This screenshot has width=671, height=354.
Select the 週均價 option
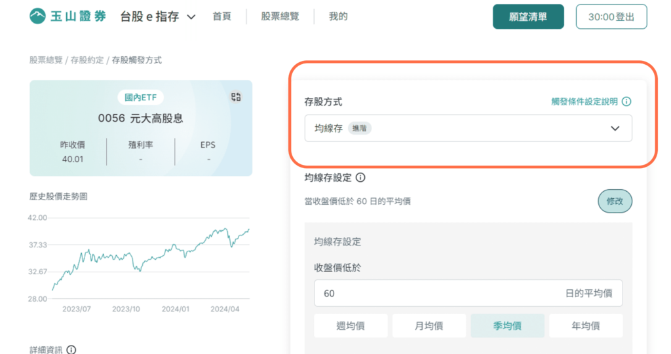(x=351, y=326)
